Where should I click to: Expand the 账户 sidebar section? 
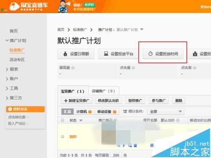12,79
